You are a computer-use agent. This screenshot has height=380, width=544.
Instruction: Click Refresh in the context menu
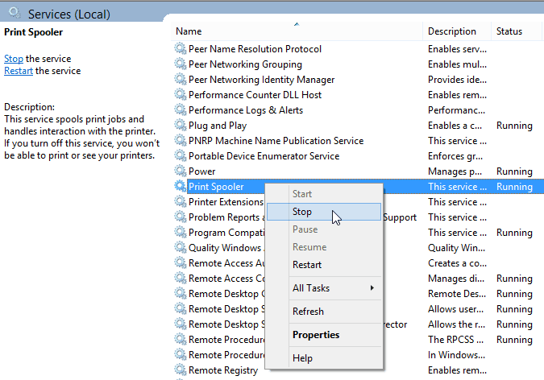pos(308,312)
